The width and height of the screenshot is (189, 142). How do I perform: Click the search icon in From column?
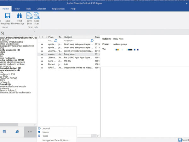[56, 41]
